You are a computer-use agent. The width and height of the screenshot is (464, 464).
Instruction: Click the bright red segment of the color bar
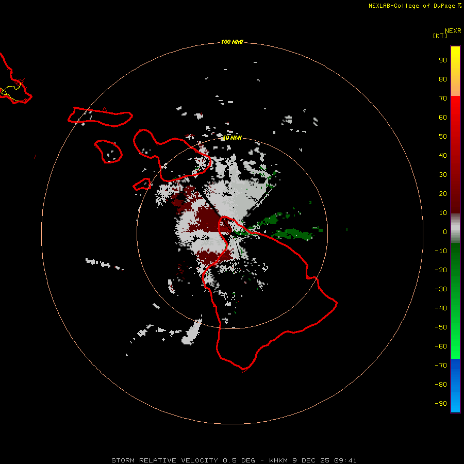[455, 155]
